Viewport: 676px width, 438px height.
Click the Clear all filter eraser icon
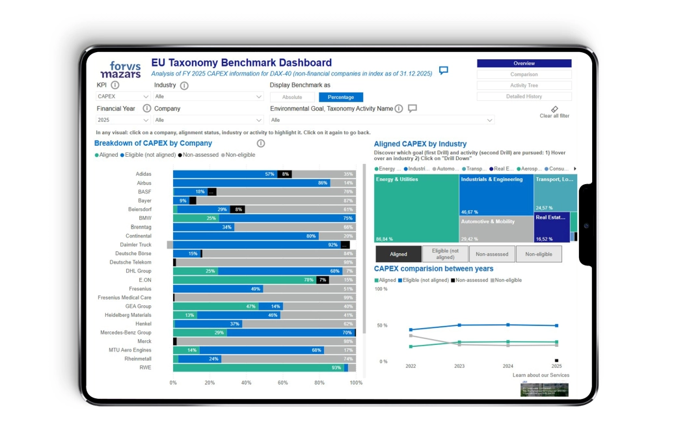(554, 109)
